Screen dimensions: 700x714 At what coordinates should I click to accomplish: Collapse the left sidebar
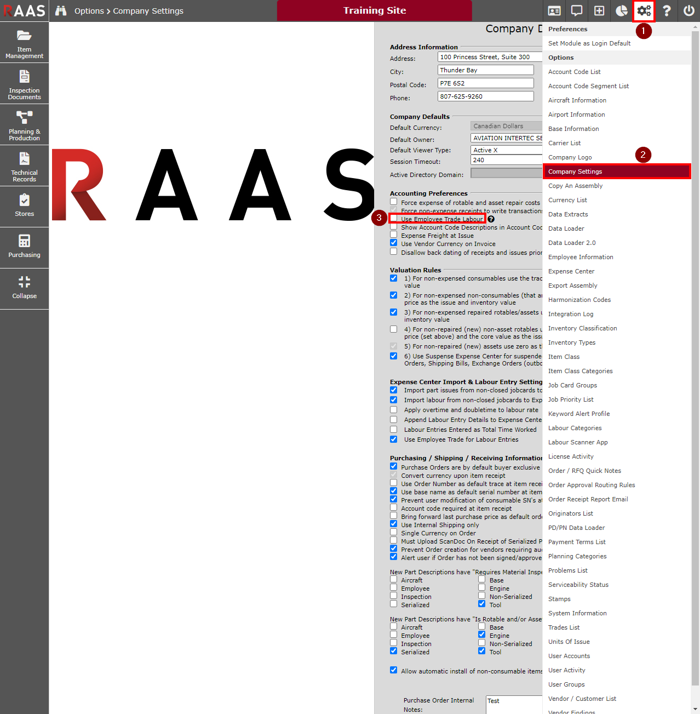click(x=24, y=288)
